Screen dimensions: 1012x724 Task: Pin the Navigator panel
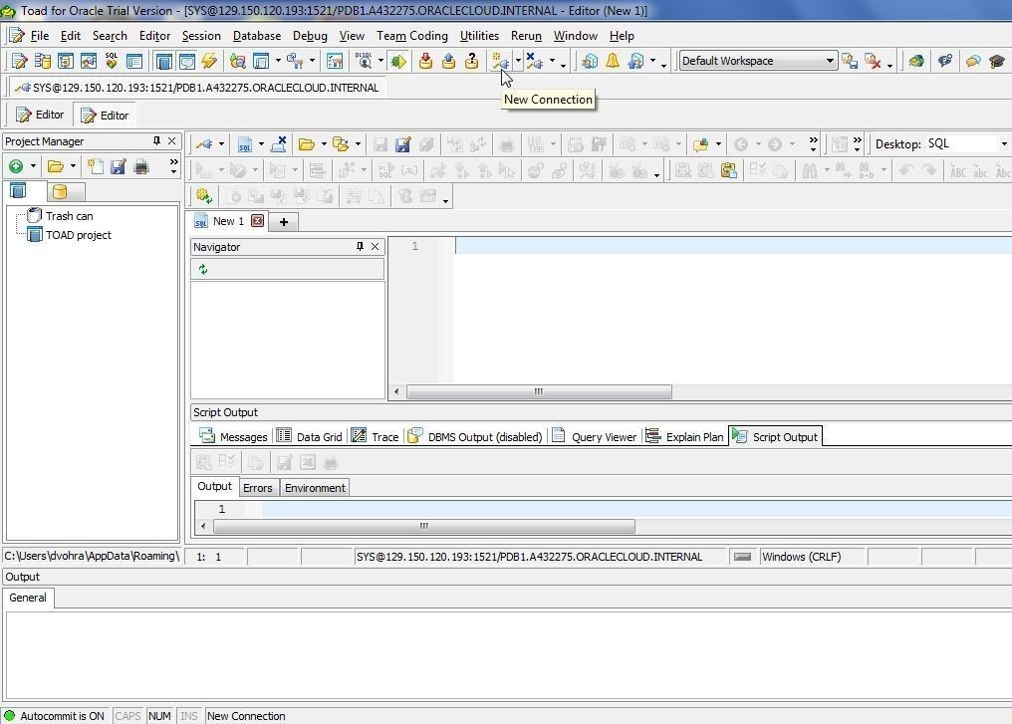(x=360, y=247)
